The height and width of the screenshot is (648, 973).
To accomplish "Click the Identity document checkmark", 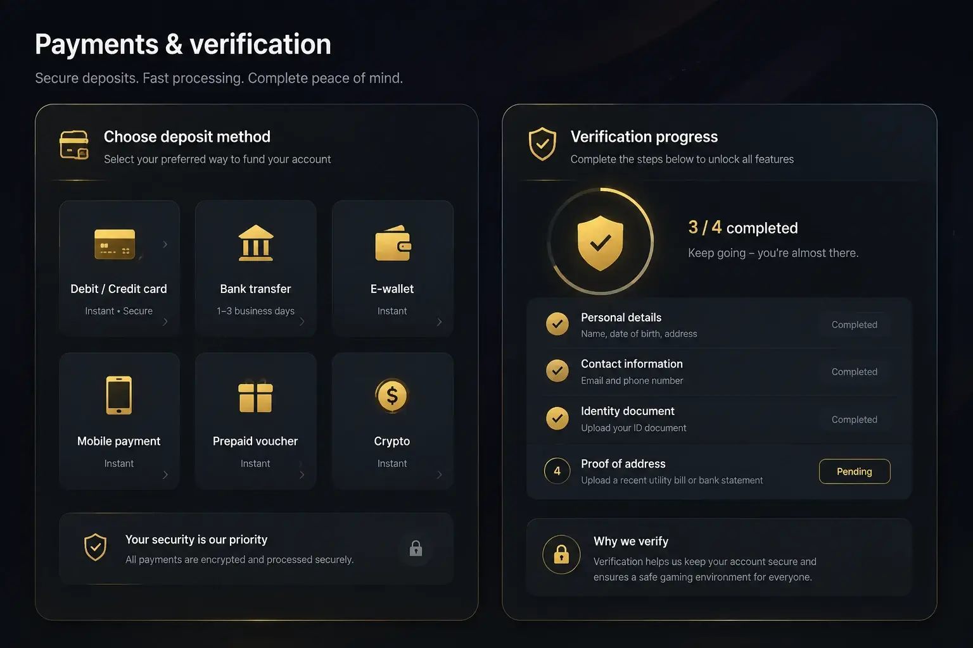I will tap(557, 418).
